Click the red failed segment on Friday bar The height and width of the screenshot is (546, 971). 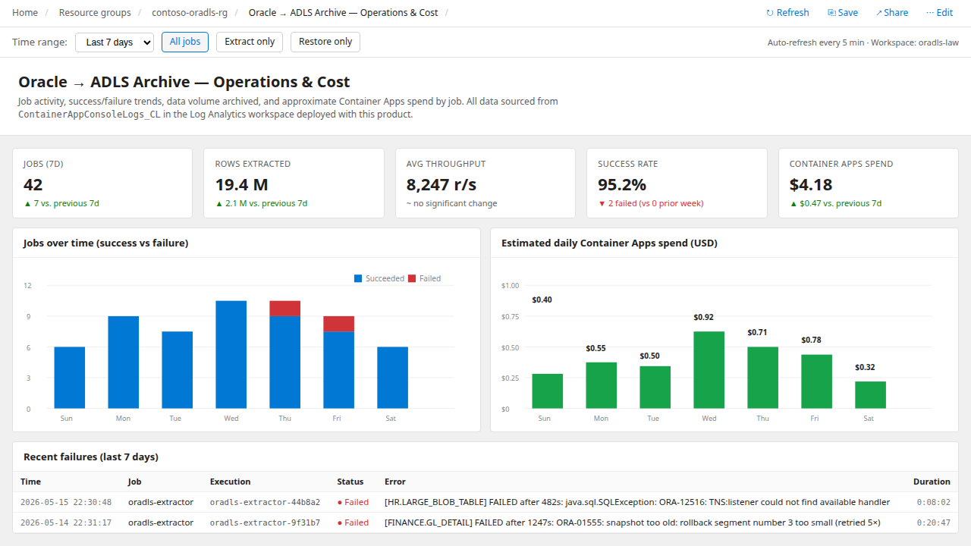(338, 324)
